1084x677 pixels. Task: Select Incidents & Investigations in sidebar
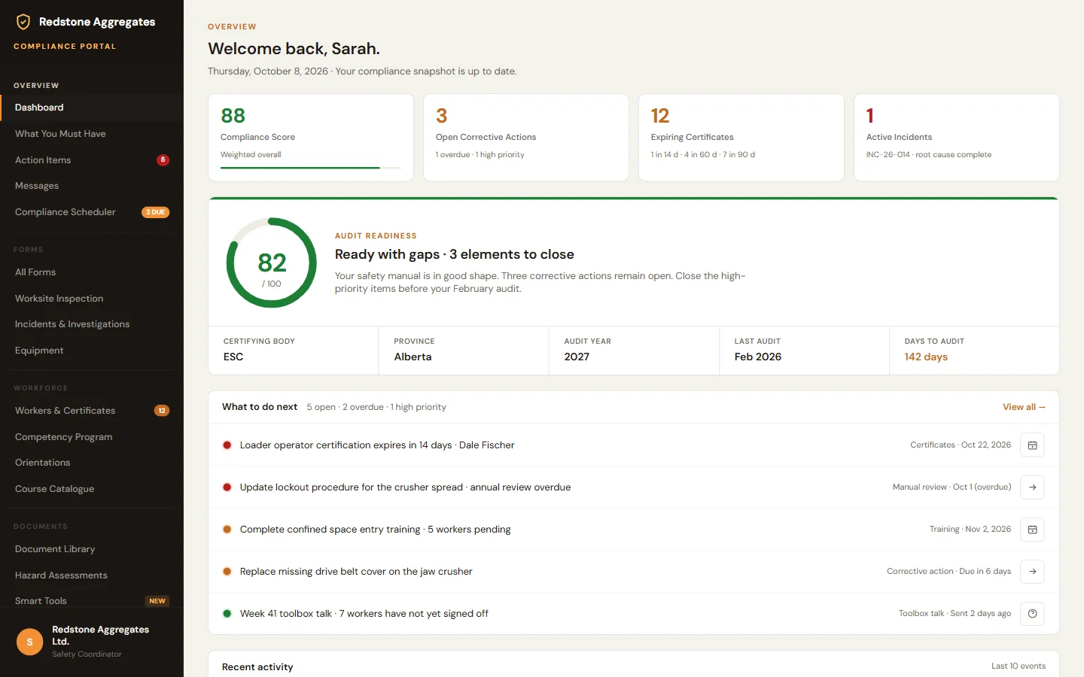[x=92, y=324]
